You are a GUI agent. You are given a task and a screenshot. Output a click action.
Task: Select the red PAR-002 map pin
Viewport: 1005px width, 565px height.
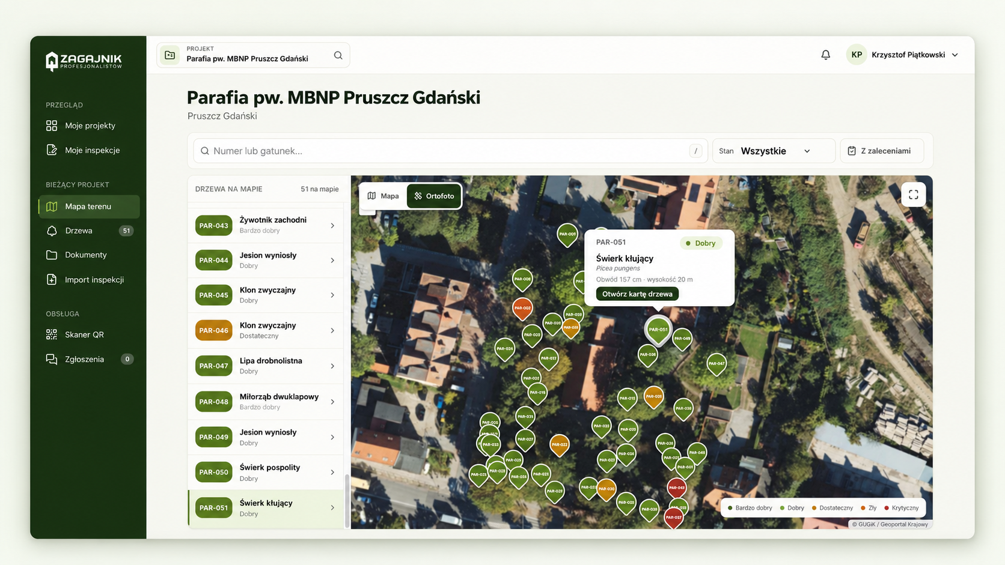(x=522, y=309)
